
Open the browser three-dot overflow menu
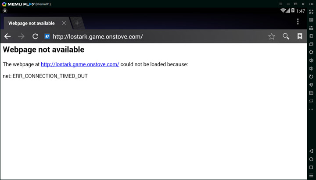(x=298, y=21)
